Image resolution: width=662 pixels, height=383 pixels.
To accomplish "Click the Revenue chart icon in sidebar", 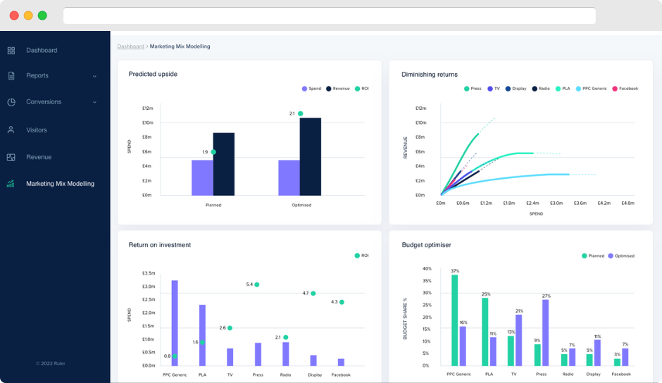I will pyautogui.click(x=11, y=157).
